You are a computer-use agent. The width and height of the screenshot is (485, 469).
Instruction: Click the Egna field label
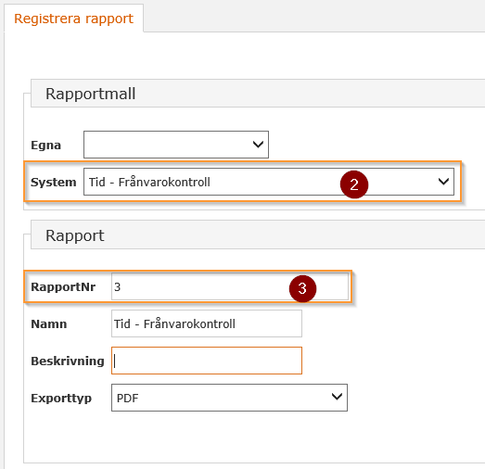(x=45, y=145)
